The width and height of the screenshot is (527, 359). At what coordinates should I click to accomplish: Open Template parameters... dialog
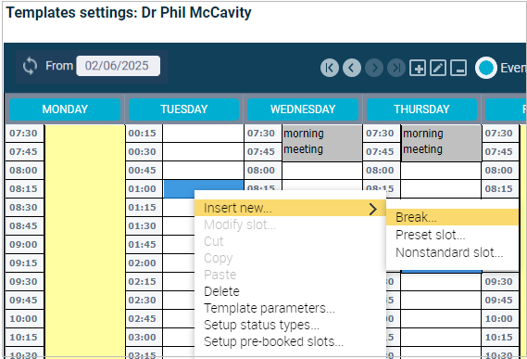click(270, 308)
